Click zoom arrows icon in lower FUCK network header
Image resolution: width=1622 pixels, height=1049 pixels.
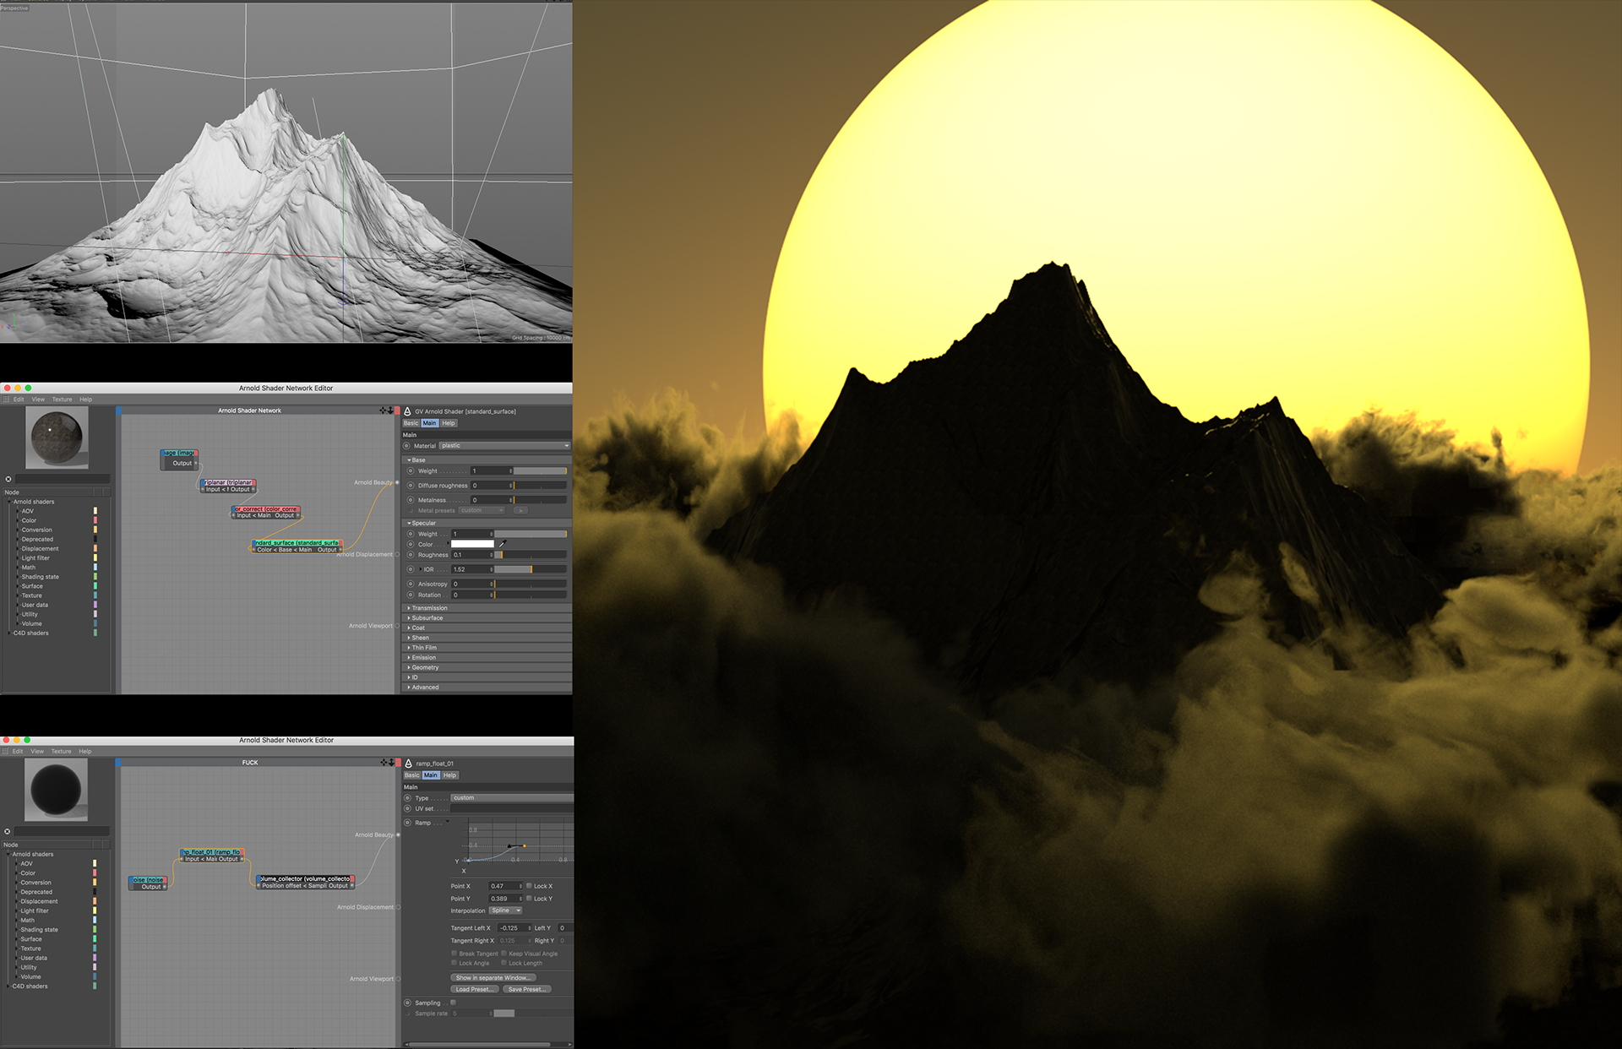391,763
